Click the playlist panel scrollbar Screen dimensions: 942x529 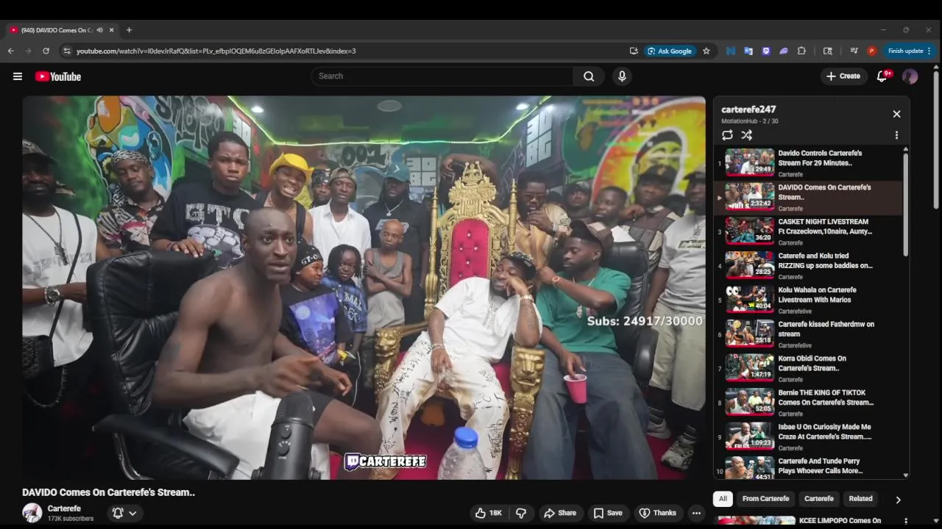point(906,204)
